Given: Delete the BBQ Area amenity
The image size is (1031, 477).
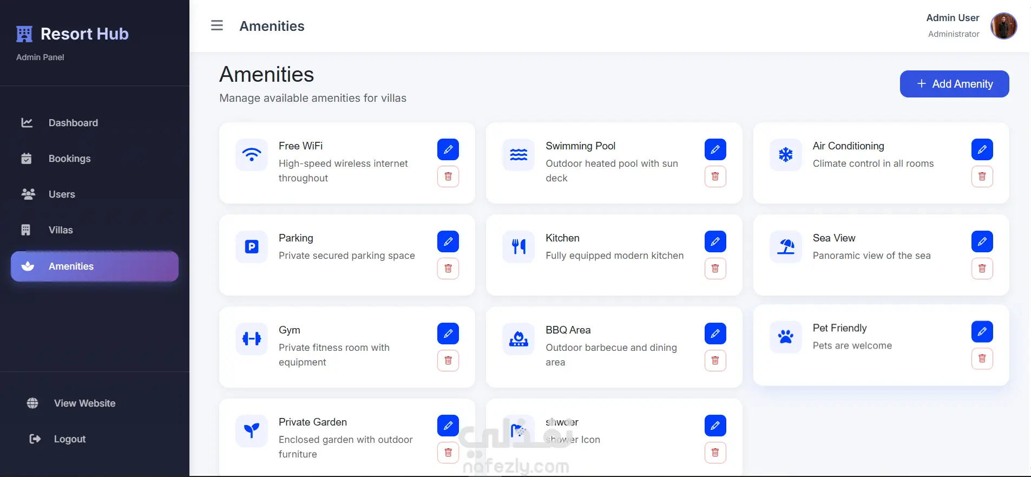Looking at the screenshot, I should pyautogui.click(x=715, y=361).
